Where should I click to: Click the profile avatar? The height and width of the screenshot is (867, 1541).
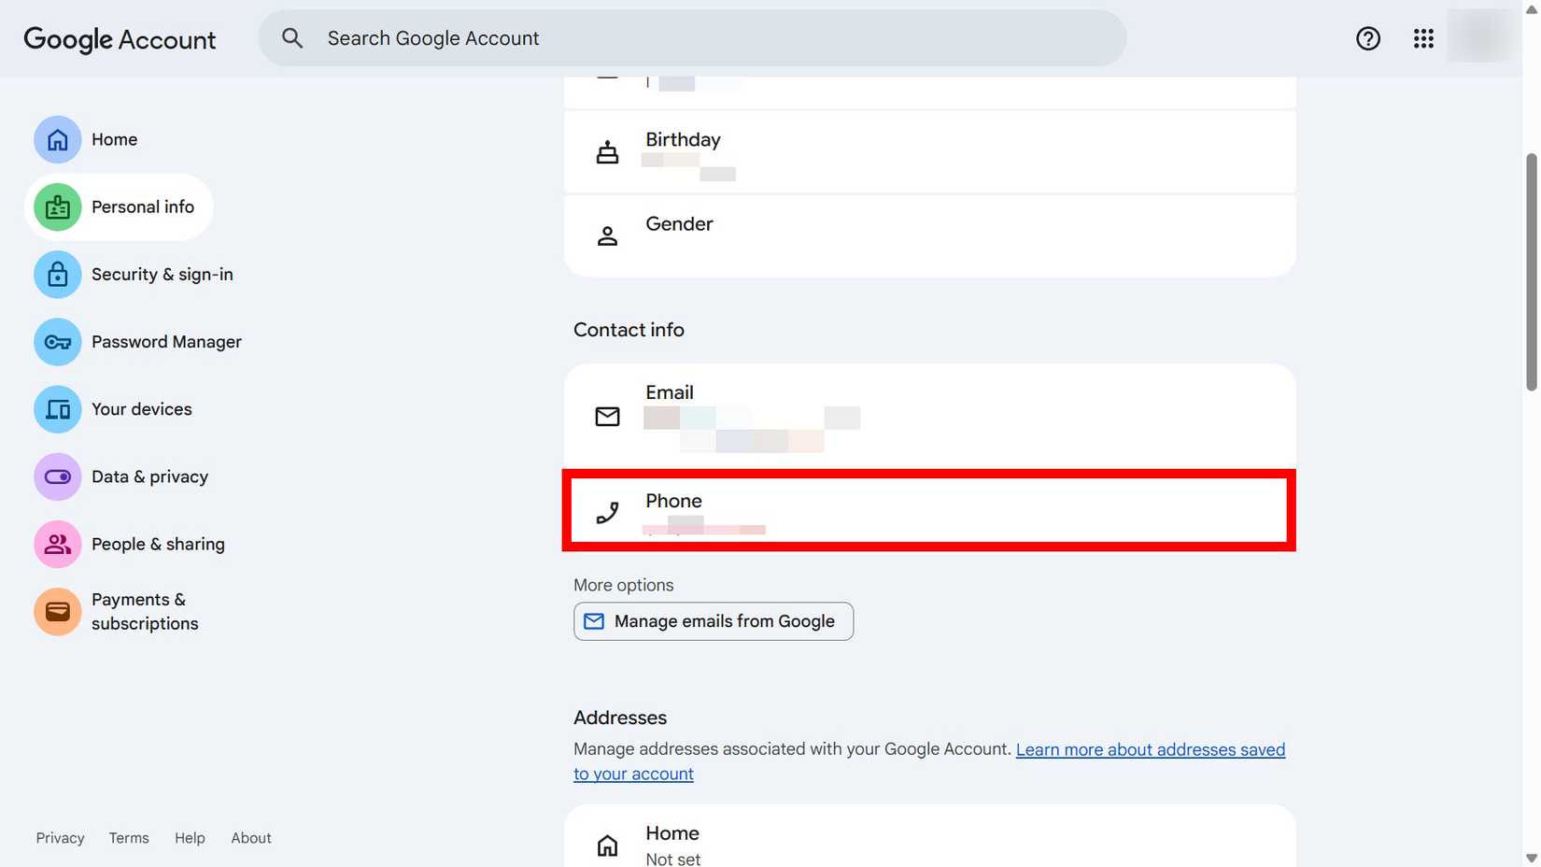(1480, 38)
